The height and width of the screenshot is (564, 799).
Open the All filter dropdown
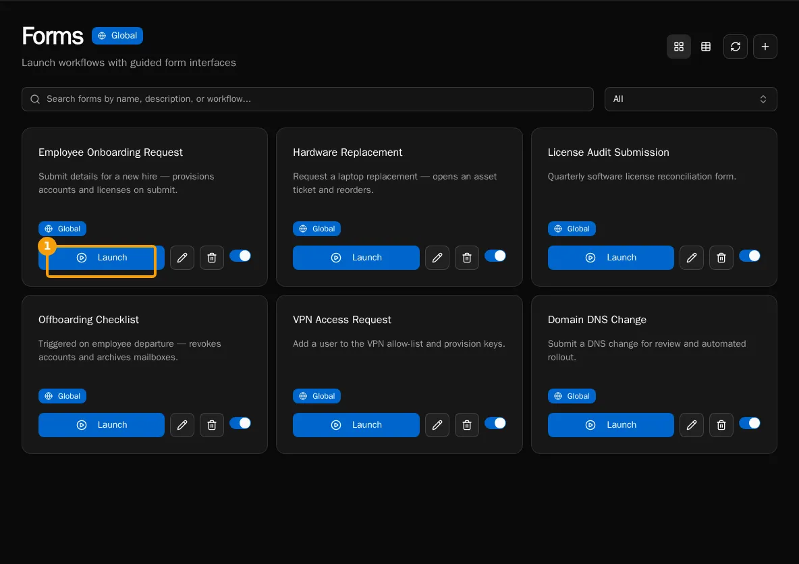[690, 99]
